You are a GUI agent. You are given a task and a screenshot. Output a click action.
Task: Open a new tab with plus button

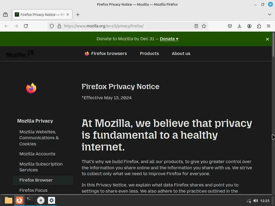[x=78, y=14]
